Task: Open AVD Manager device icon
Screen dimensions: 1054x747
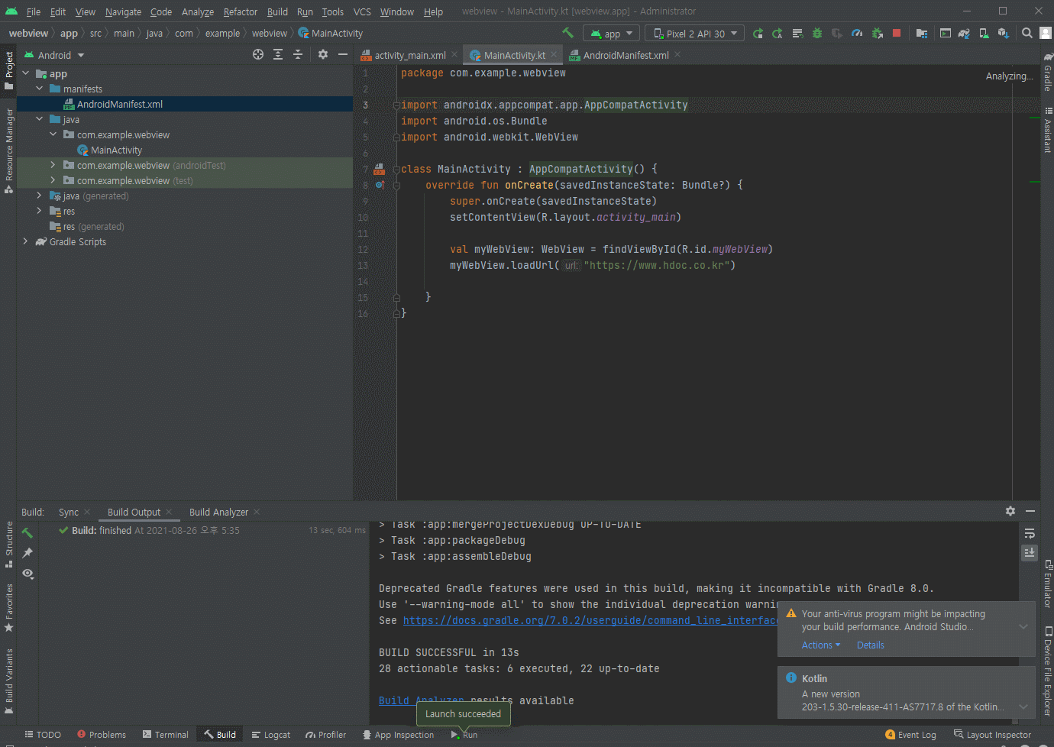Action: point(984,34)
